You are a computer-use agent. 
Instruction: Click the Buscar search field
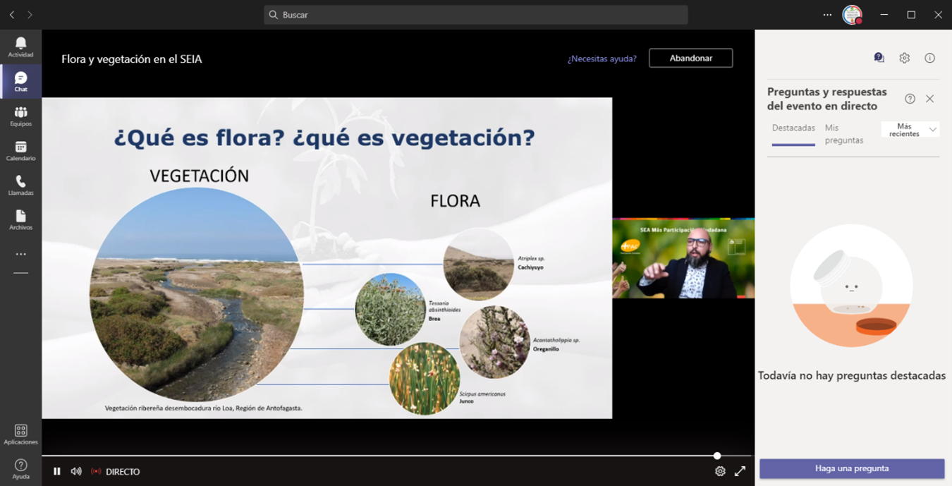(x=476, y=15)
